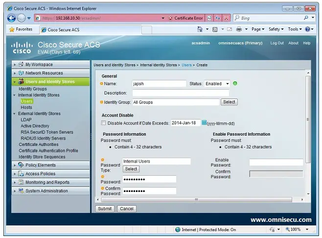Expand the My Workspace section arrow
The width and height of the screenshot is (322, 238).
pyautogui.click(x=15, y=65)
